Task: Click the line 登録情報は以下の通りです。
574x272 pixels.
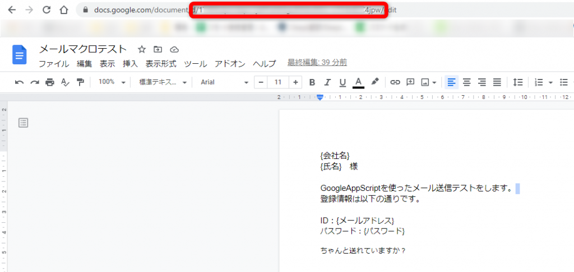Action: (370, 200)
